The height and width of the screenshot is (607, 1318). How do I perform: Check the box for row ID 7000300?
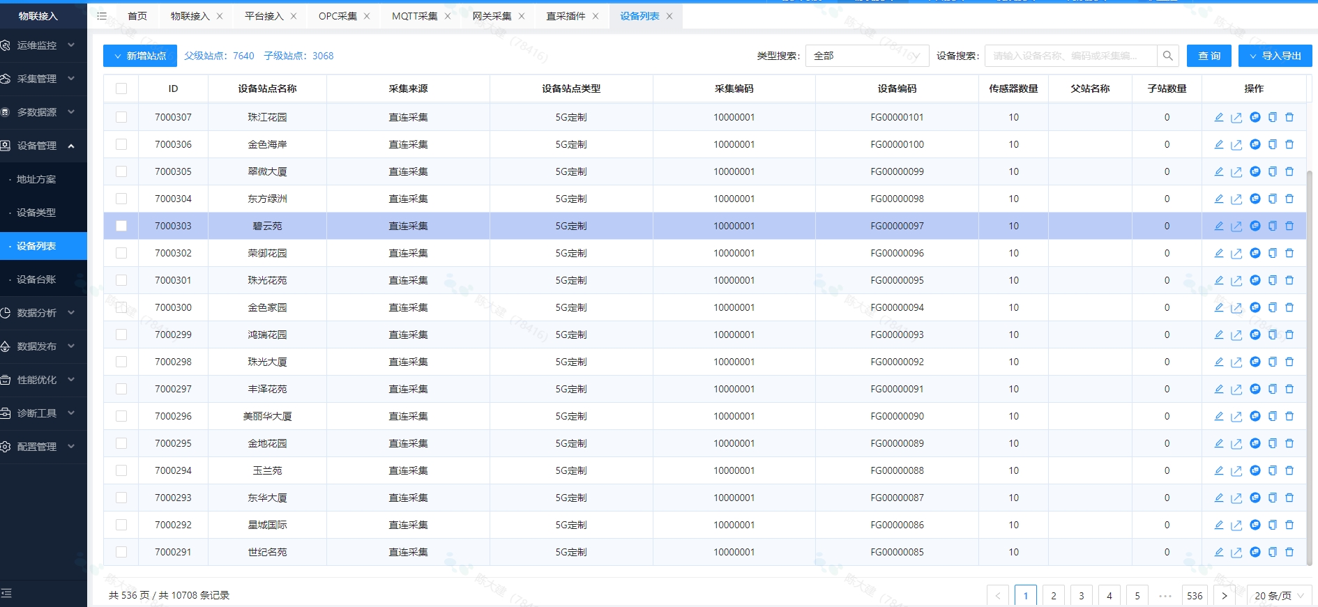pyautogui.click(x=121, y=307)
